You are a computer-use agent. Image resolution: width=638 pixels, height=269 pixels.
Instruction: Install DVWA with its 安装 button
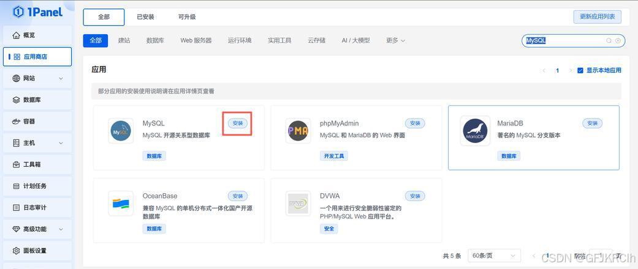[415, 196]
